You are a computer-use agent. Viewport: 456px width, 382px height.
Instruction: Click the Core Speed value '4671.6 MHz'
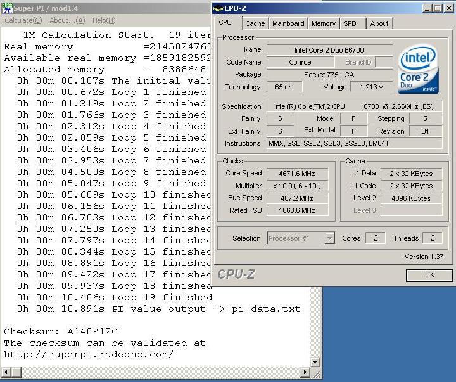297,174
